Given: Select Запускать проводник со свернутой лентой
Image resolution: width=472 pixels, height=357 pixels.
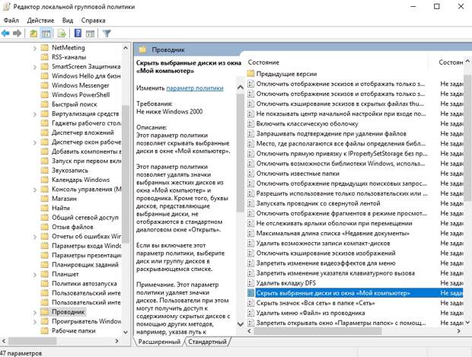Looking at the screenshot, I should (318, 203).
